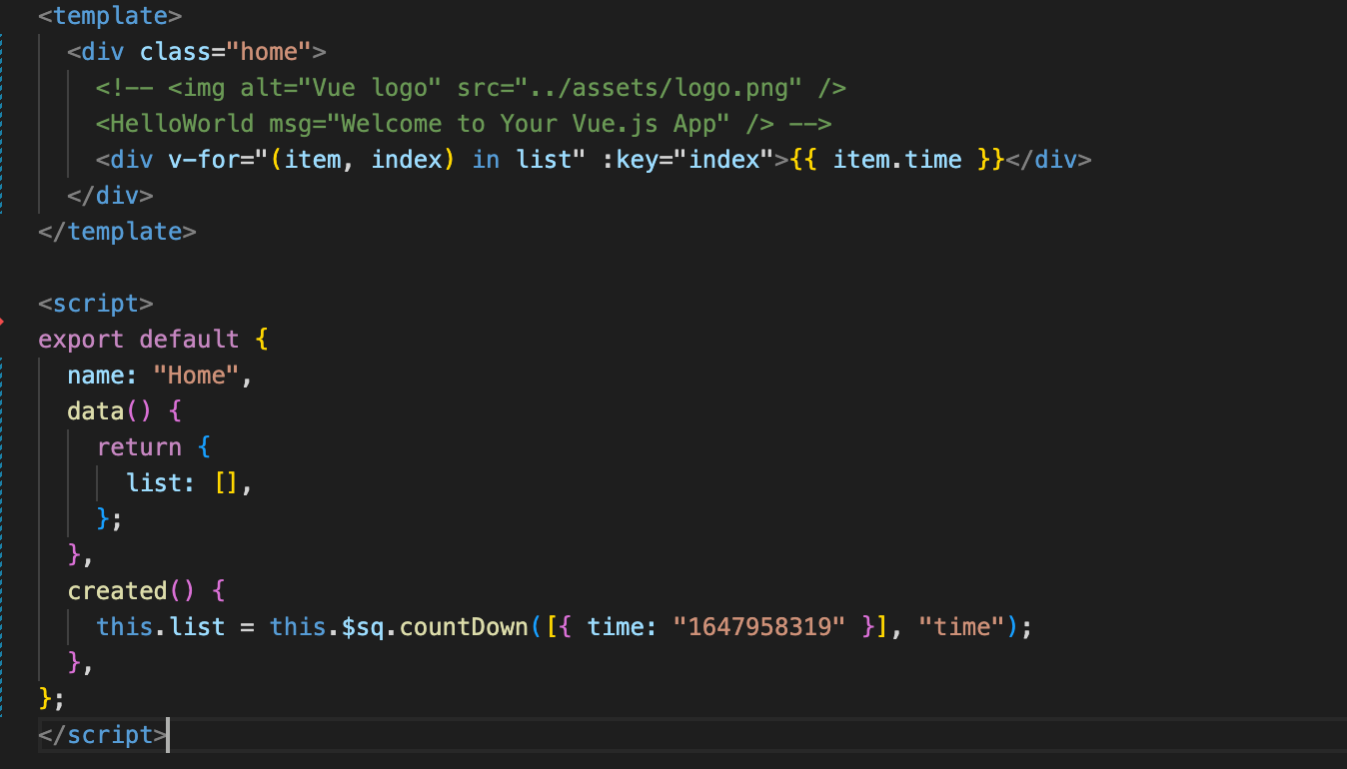Screen dimensions: 1347x769
Task: Click the "1647958319" timestamp string
Action: click(759, 627)
